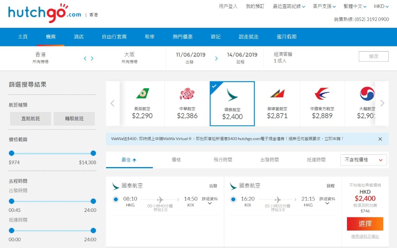Sort results by 價格 tab
The height and width of the screenshot is (248, 397).
pyautogui.click(x=176, y=160)
